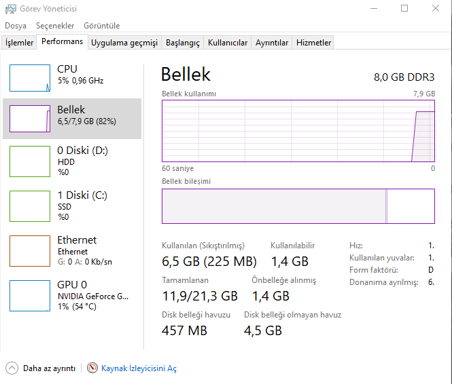Click the Daha az ayrıntı chevron icon
Viewport: 452px width, 384px height.
click(12, 368)
